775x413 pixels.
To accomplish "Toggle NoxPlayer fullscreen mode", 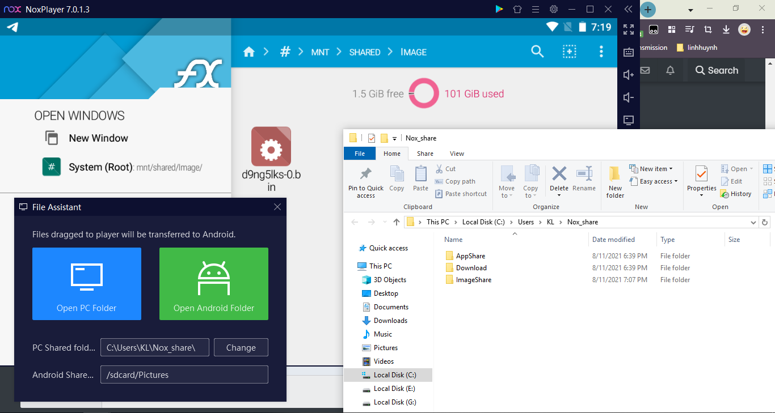I will point(629,29).
